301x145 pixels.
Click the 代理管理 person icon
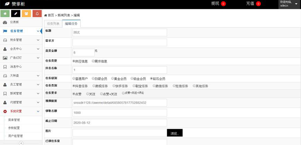pos(5,102)
